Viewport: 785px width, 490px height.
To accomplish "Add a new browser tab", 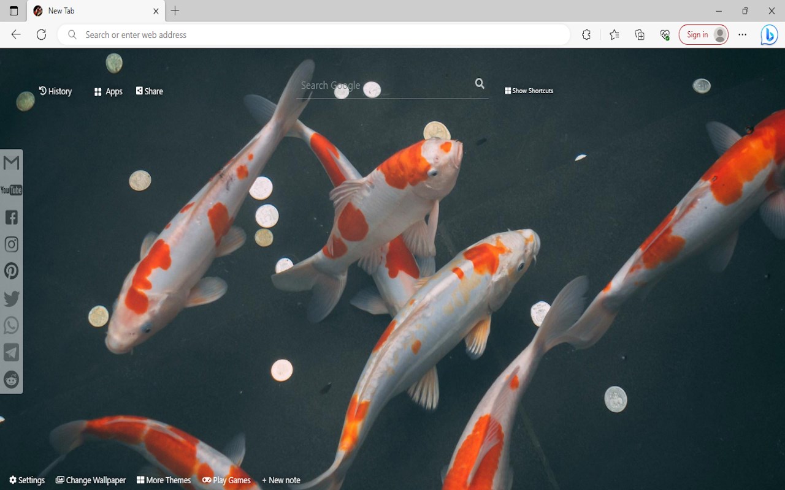I will point(175,11).
